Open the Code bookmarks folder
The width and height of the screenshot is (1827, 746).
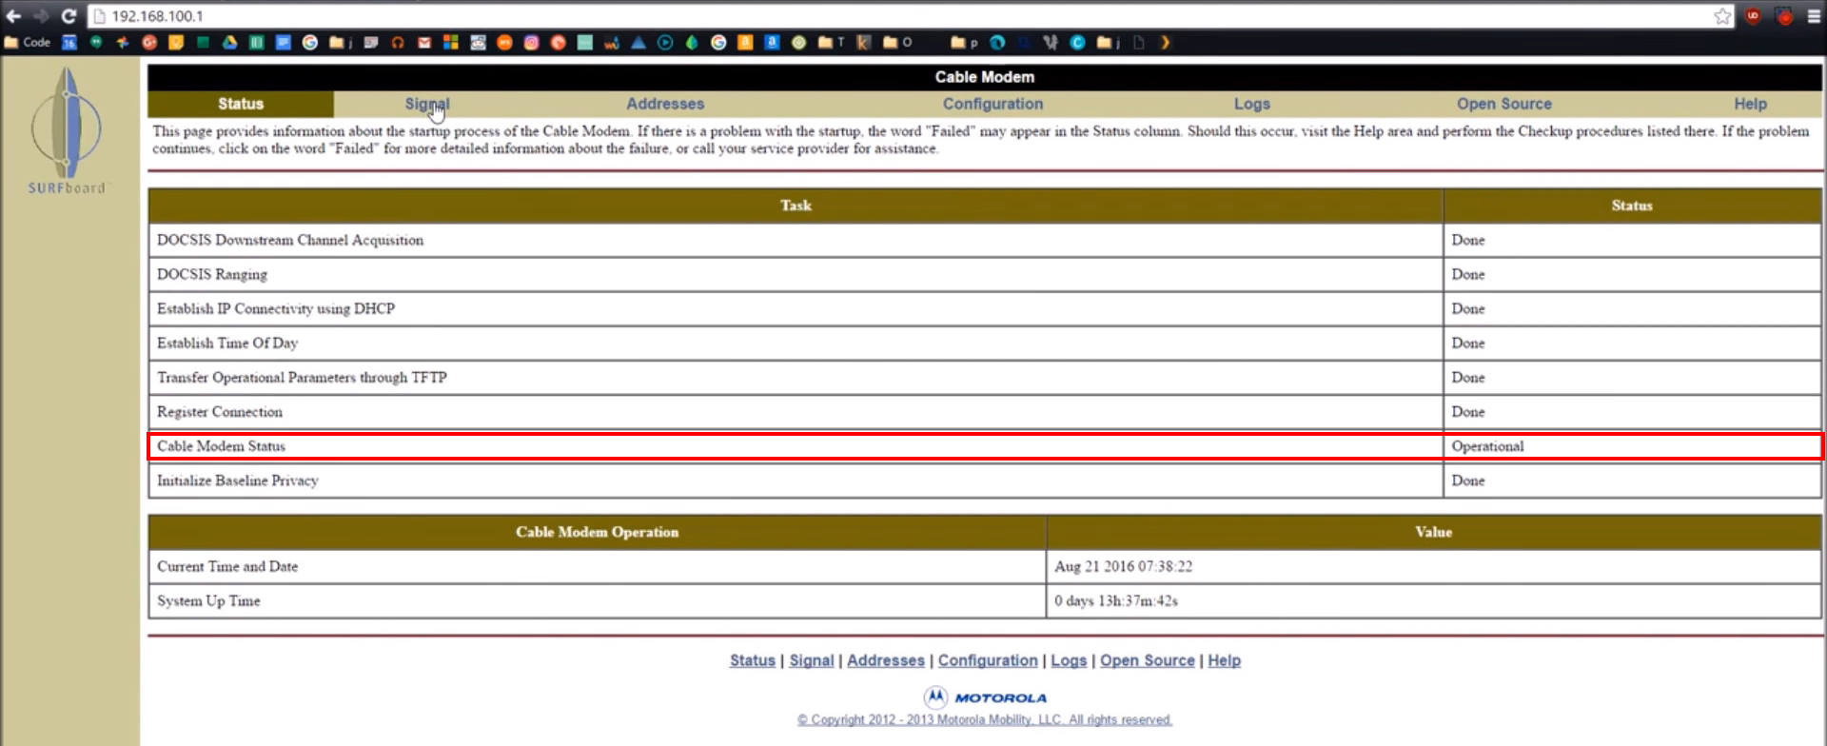pos(27,42)
